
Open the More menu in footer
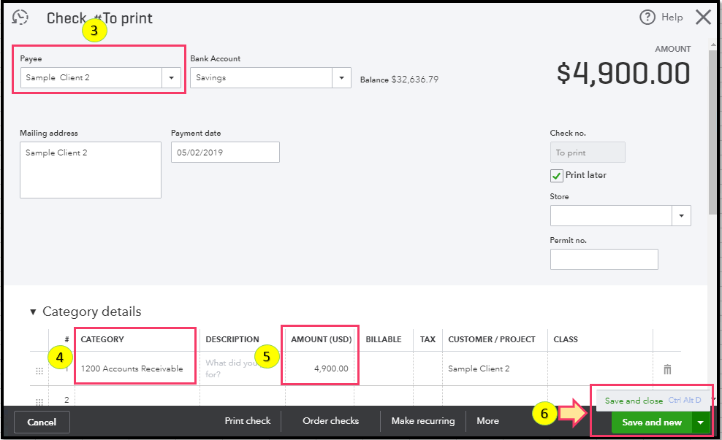(487, 421)
